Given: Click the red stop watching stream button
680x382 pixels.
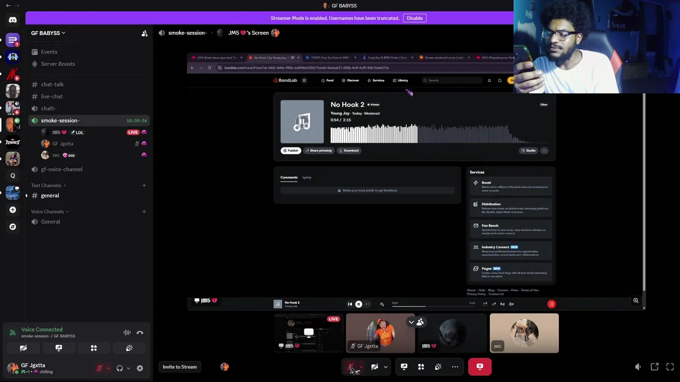Looking at the screenshot, I should (480, 367).
